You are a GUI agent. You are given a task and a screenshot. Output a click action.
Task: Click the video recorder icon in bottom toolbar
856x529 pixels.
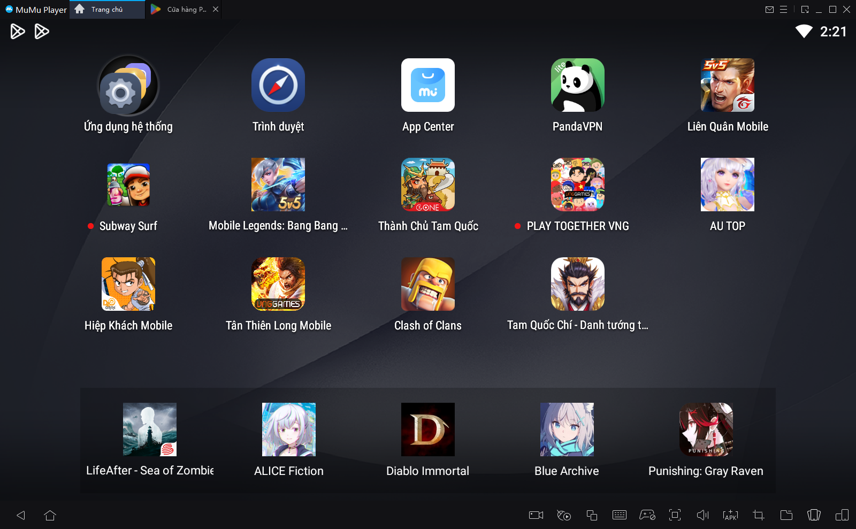click(536, 515)
